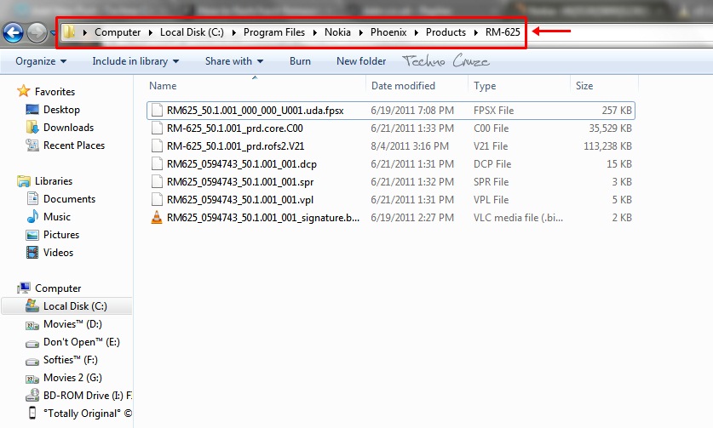Select RM625_0594743_50.1.001_001.vpl file name
Screen dimensions: 713x428
[240, 200]
